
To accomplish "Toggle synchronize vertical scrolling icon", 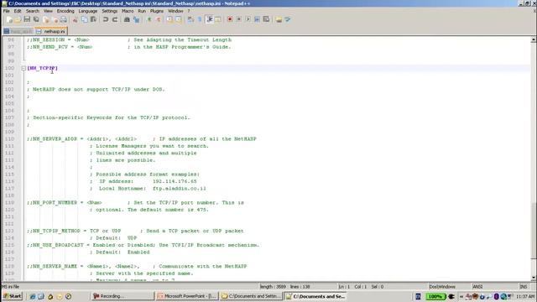I will pyautogui.click(x=169, y=19).
